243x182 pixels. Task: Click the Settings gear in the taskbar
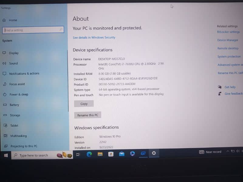[154, 153]
